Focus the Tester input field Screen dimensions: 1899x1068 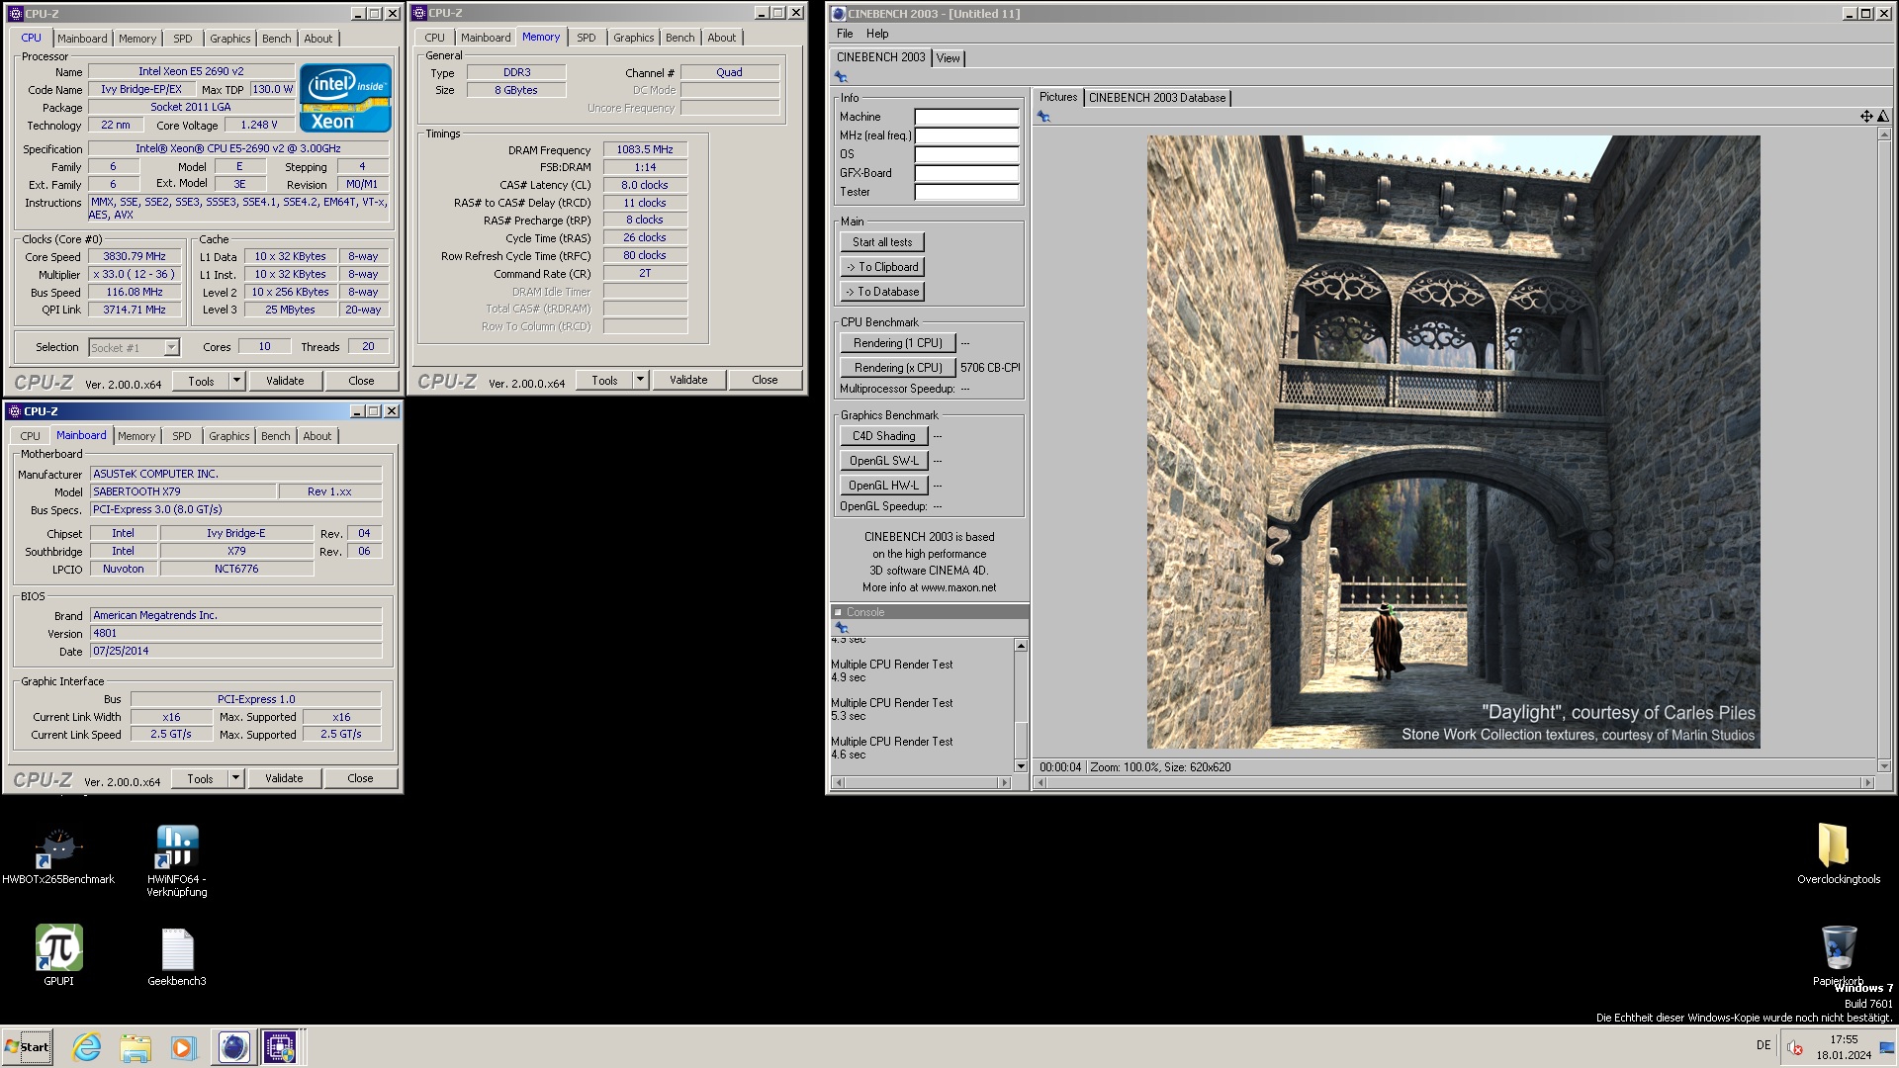tap(965, 192)
